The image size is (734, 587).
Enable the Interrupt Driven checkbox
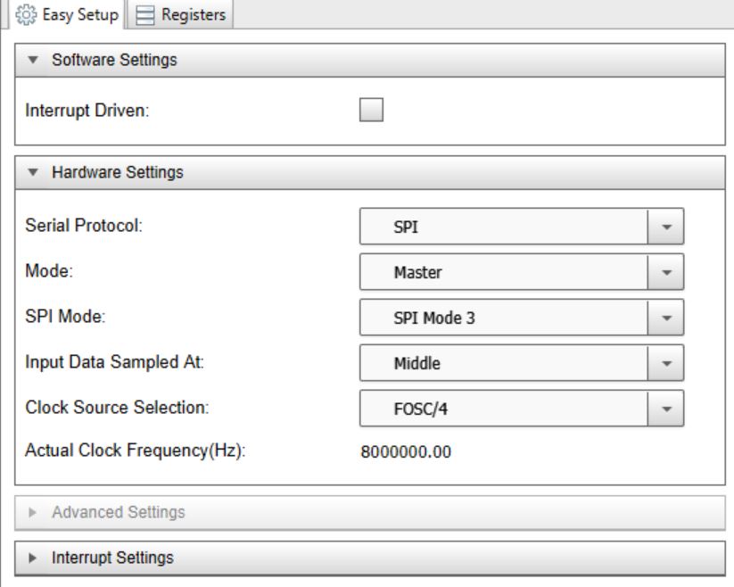pos(370,110)
